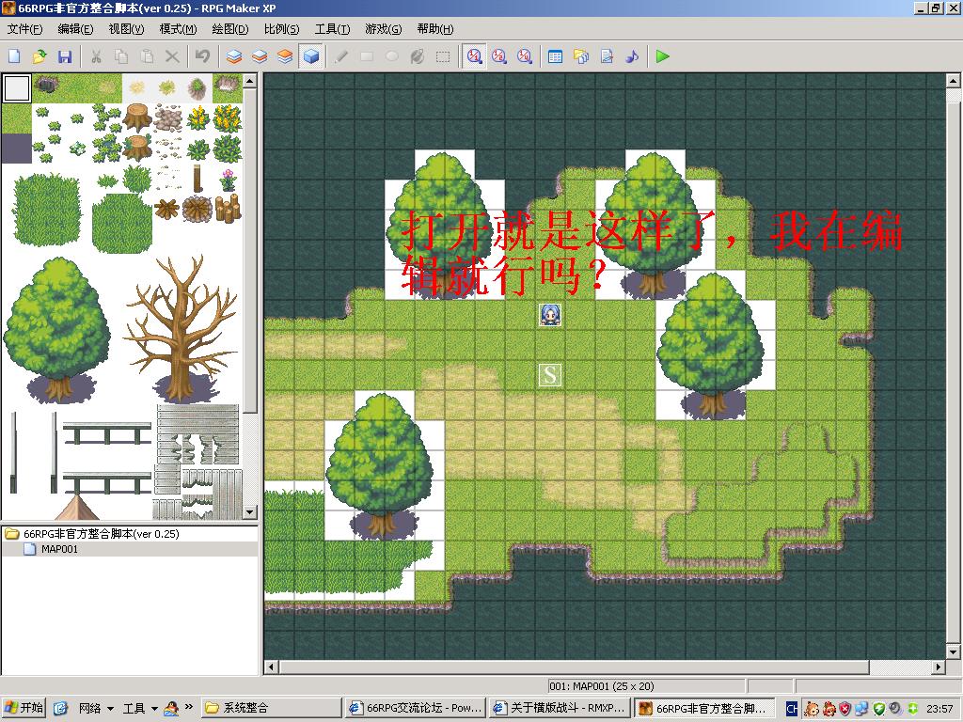Open the 绘图(D) menu
This screenshot has width=963, height=722.
click(230, 29)
